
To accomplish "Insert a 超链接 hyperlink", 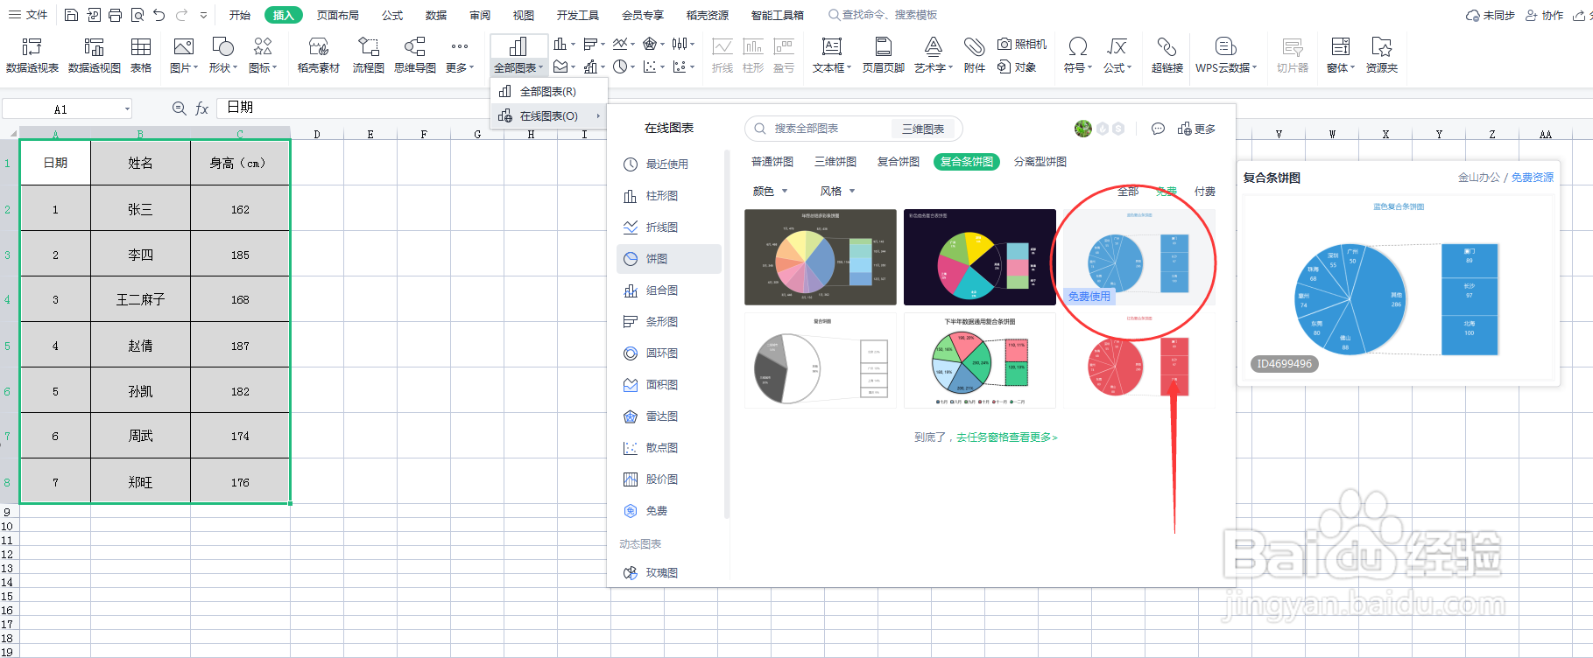I will click(1167, 55).
